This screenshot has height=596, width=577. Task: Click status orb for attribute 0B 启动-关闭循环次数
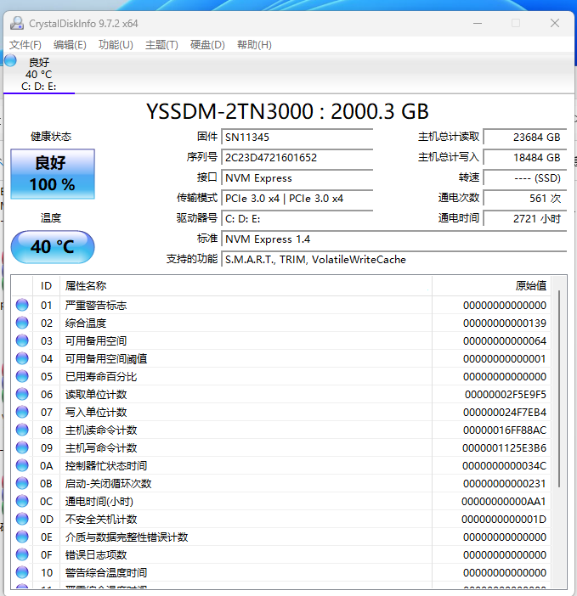click(22, 483)
